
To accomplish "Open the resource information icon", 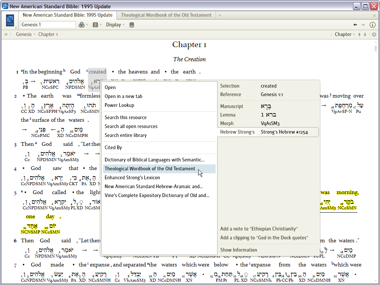I will [x=373, y=25].
